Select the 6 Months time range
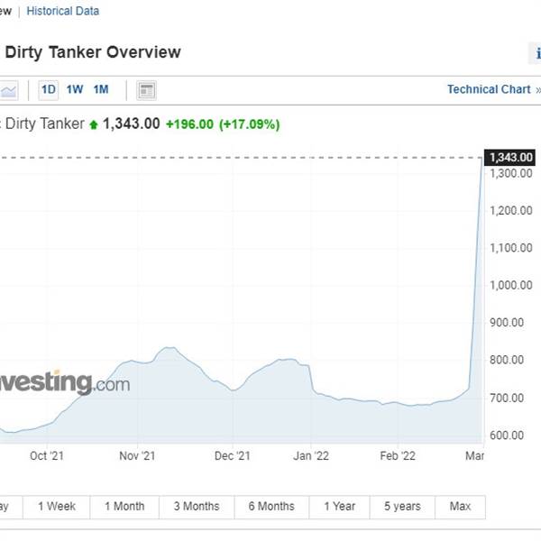 coord(271,507)
